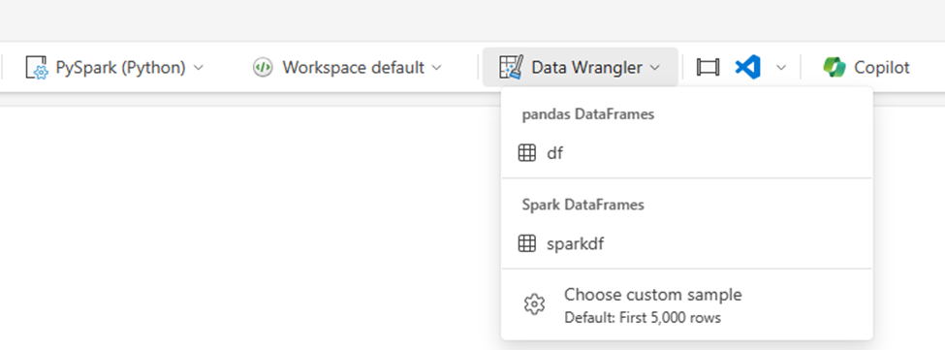Click the Data Wrangler brush icon
Screen dimensions: 945x350
(x=511, y=68)
